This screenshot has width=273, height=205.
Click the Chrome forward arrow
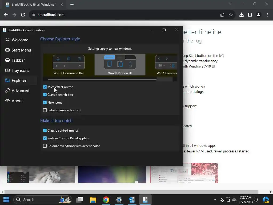coord(14,15)
